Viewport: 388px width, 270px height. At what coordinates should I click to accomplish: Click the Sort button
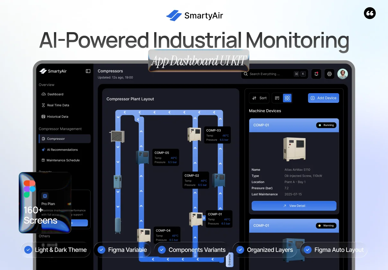coord(259,98)
